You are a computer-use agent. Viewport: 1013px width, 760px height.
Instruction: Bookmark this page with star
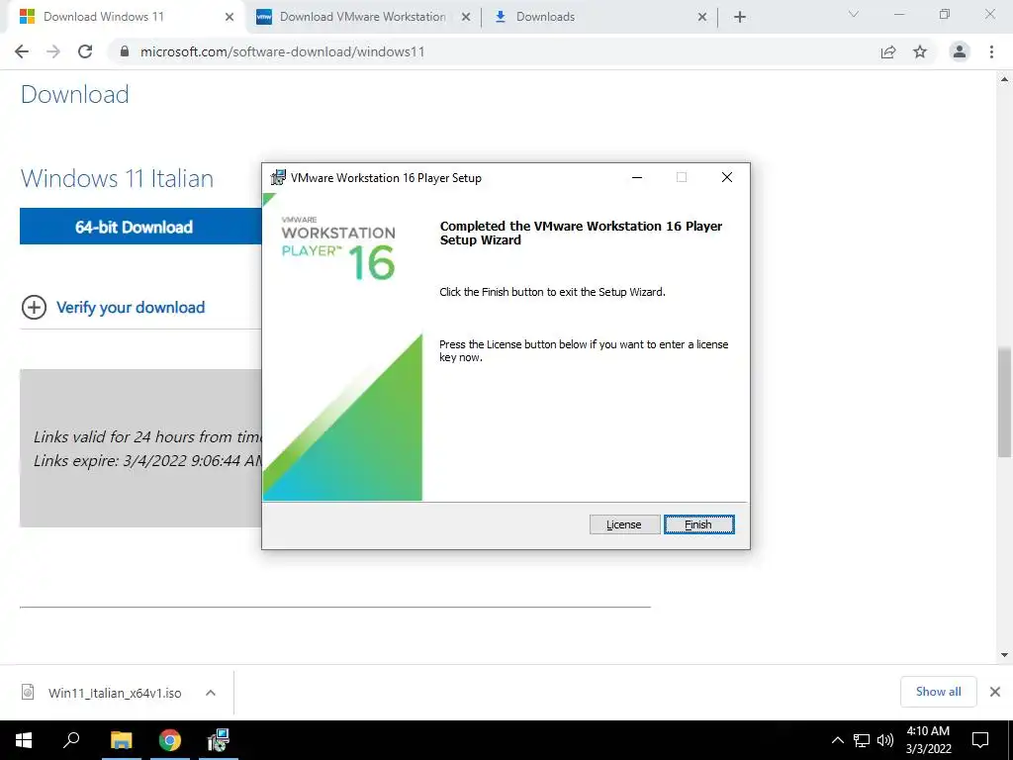[920, 51]
